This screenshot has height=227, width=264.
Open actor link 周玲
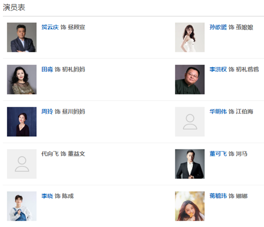[x=47, y=111]
